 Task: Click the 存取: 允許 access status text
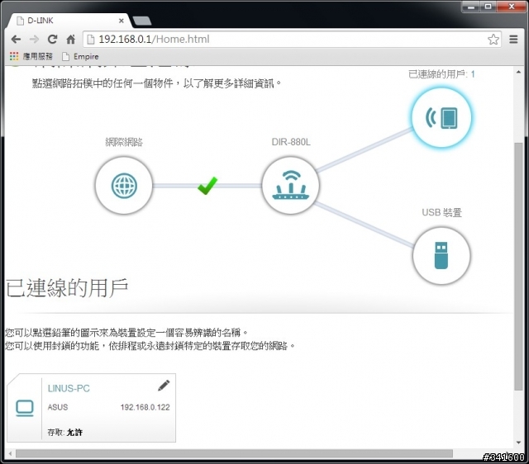(x=64, y=433)
